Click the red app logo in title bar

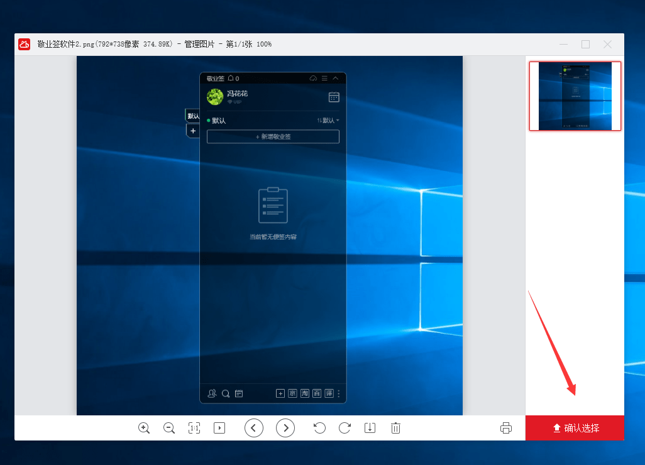[24, 44]
